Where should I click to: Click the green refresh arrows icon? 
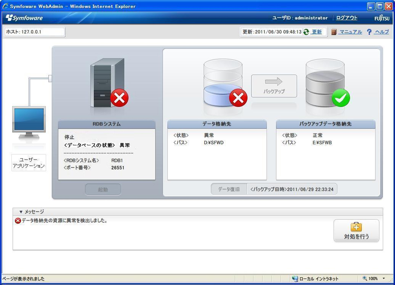306,32
